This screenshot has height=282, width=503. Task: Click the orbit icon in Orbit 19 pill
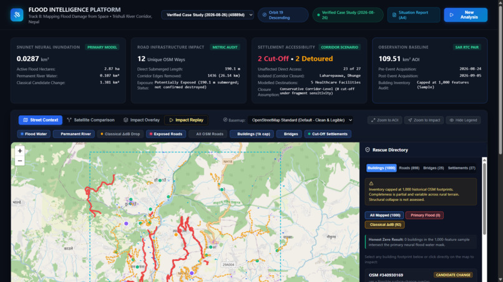[x=265, y=15]
